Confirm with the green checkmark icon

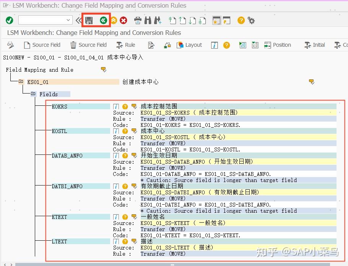[8, 20]
